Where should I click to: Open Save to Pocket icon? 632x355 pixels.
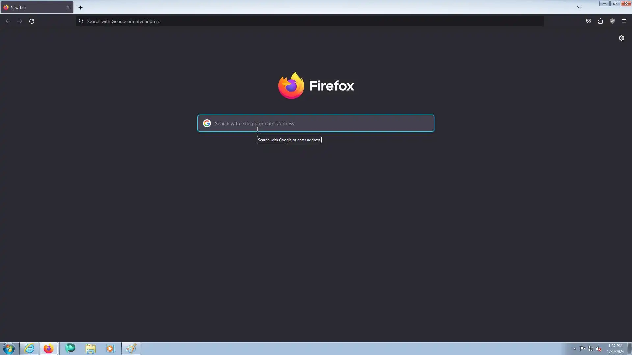[x=589, y=21]
